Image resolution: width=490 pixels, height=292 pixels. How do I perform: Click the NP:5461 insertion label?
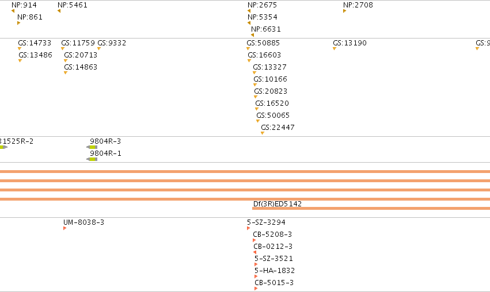[x=73, y=5]
